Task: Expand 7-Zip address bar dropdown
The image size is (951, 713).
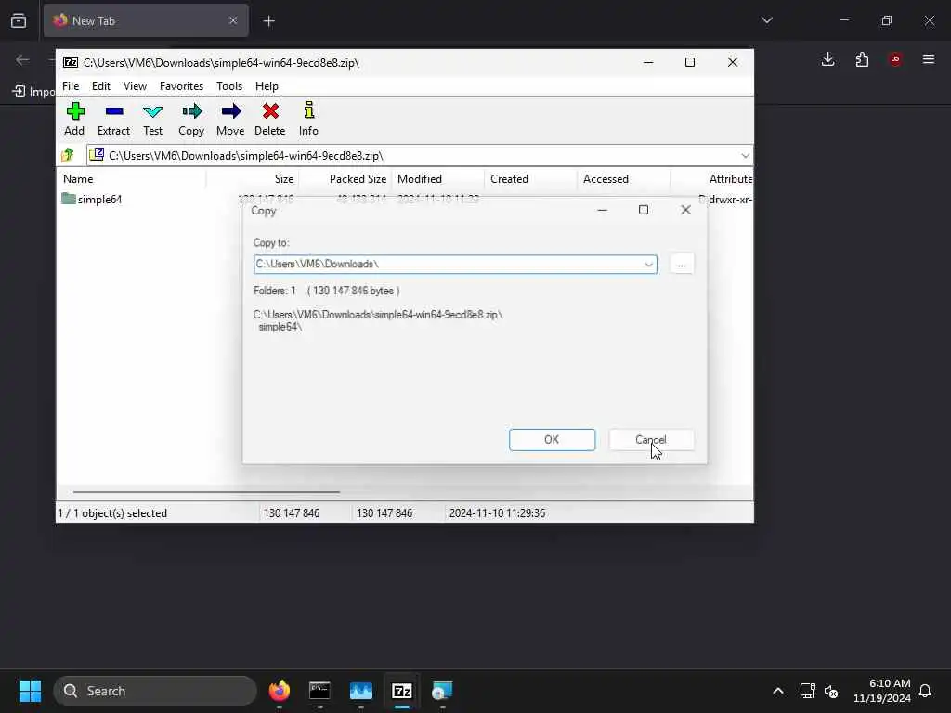Action: coord(745,156)
